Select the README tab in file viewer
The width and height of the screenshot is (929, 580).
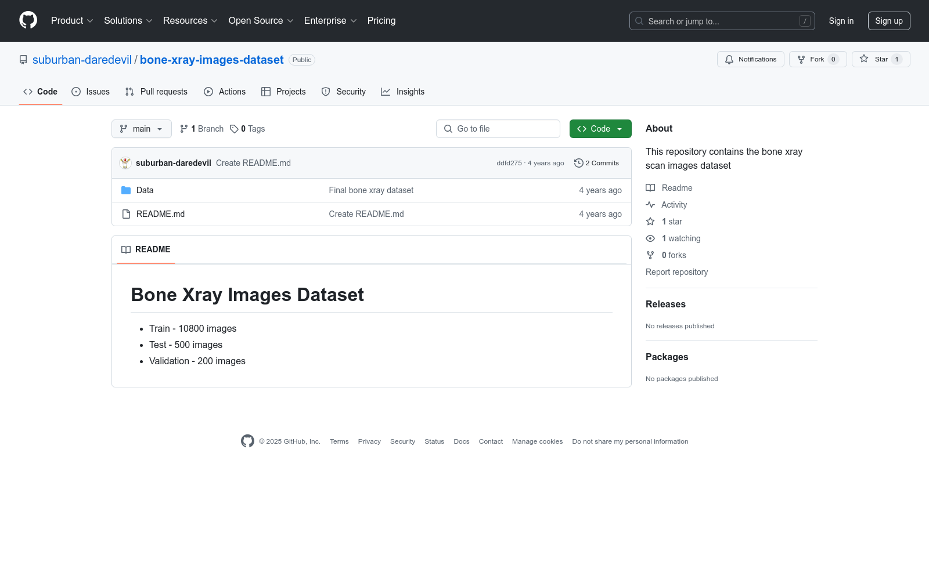(146, 249)
